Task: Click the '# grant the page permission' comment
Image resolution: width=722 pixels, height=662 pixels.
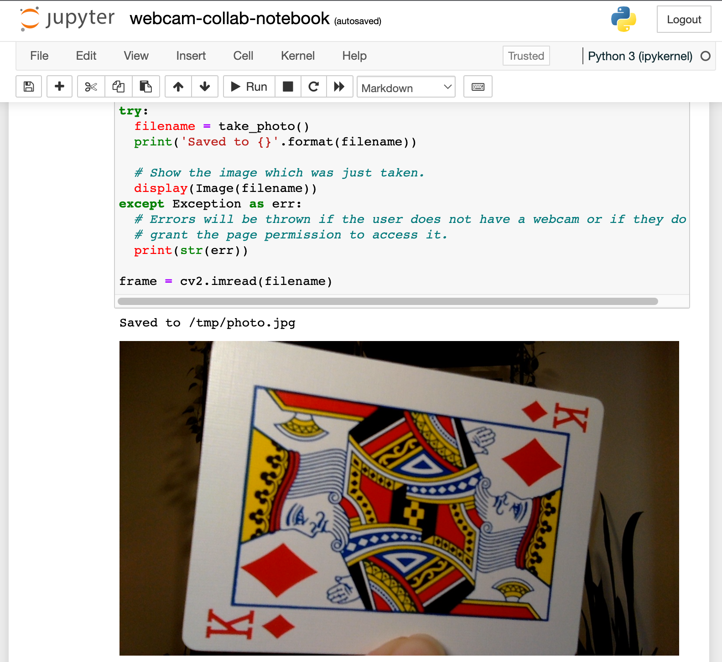Action: (291, 235)
